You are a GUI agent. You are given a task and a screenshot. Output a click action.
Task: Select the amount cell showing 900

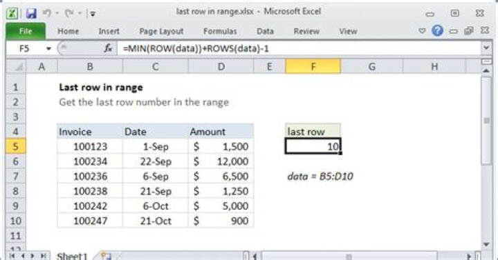[x=221, y=221]
